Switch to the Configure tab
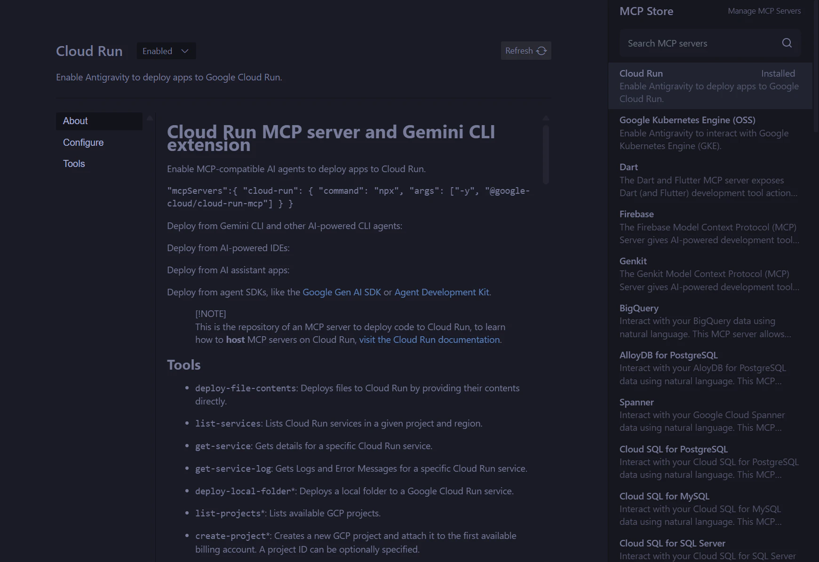The image size is (819, 562). [x=99, y=142]
